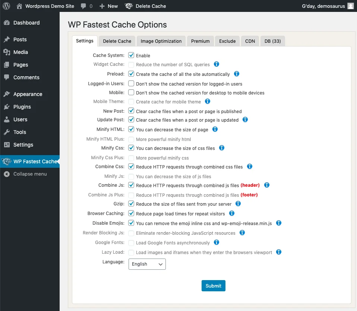Open the Language dropdown
Viewport: 357px width, 311px height.
[x=147, y=264]
